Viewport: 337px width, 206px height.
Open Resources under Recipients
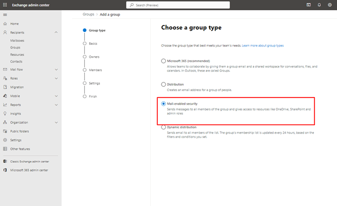coord(17,54)
